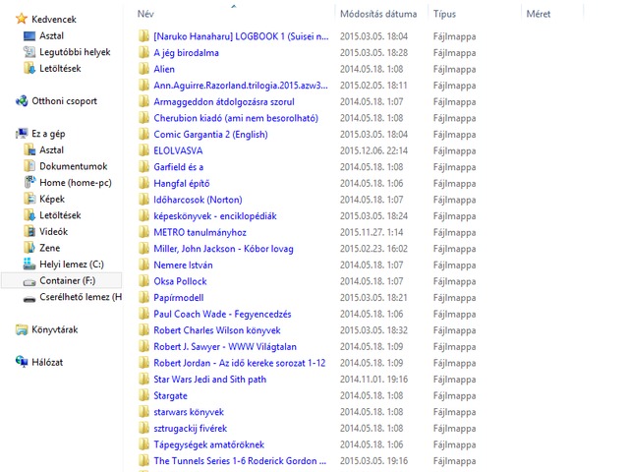Select Armaggeddon átdolgozásra szorul folder

click(x=224, y=102)
